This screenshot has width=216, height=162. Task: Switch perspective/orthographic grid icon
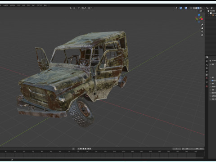point(202,35)
